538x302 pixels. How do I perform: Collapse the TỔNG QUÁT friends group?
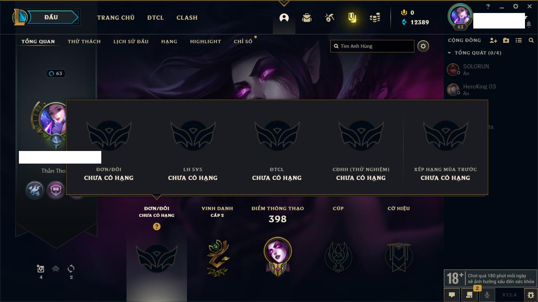(449, 53)
